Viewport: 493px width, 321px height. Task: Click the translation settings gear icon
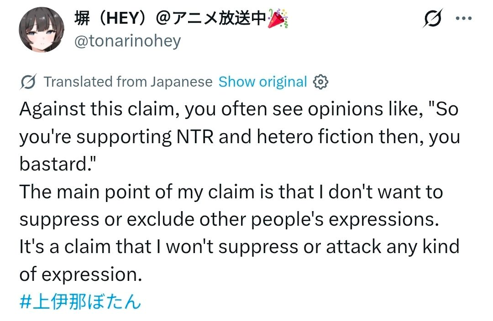coord(320,82)
